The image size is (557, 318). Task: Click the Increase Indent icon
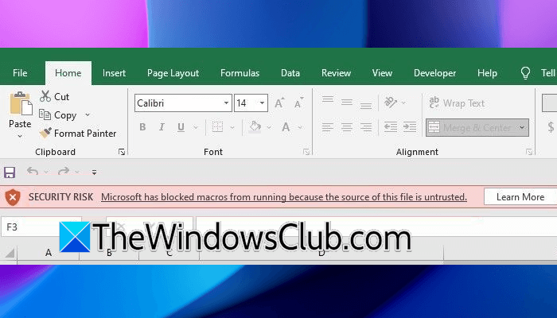click(410, 126)
